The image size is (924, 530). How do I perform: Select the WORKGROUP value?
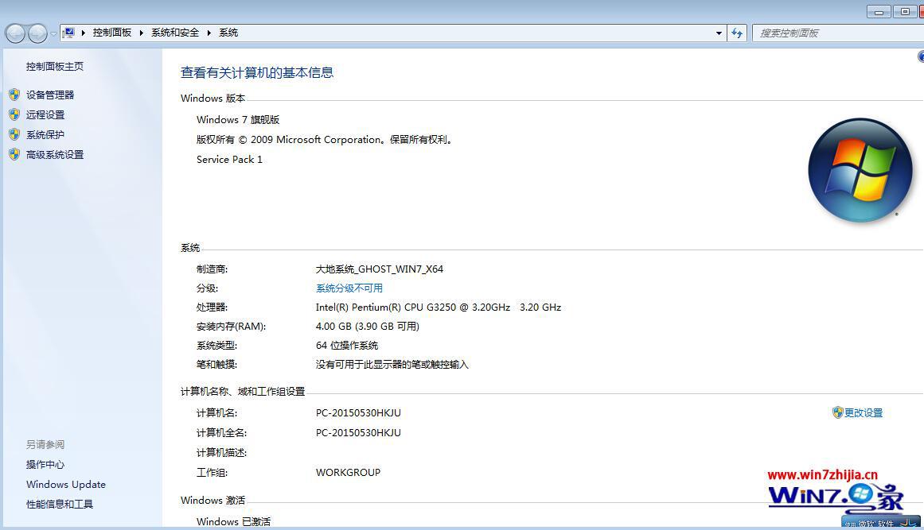349,472
